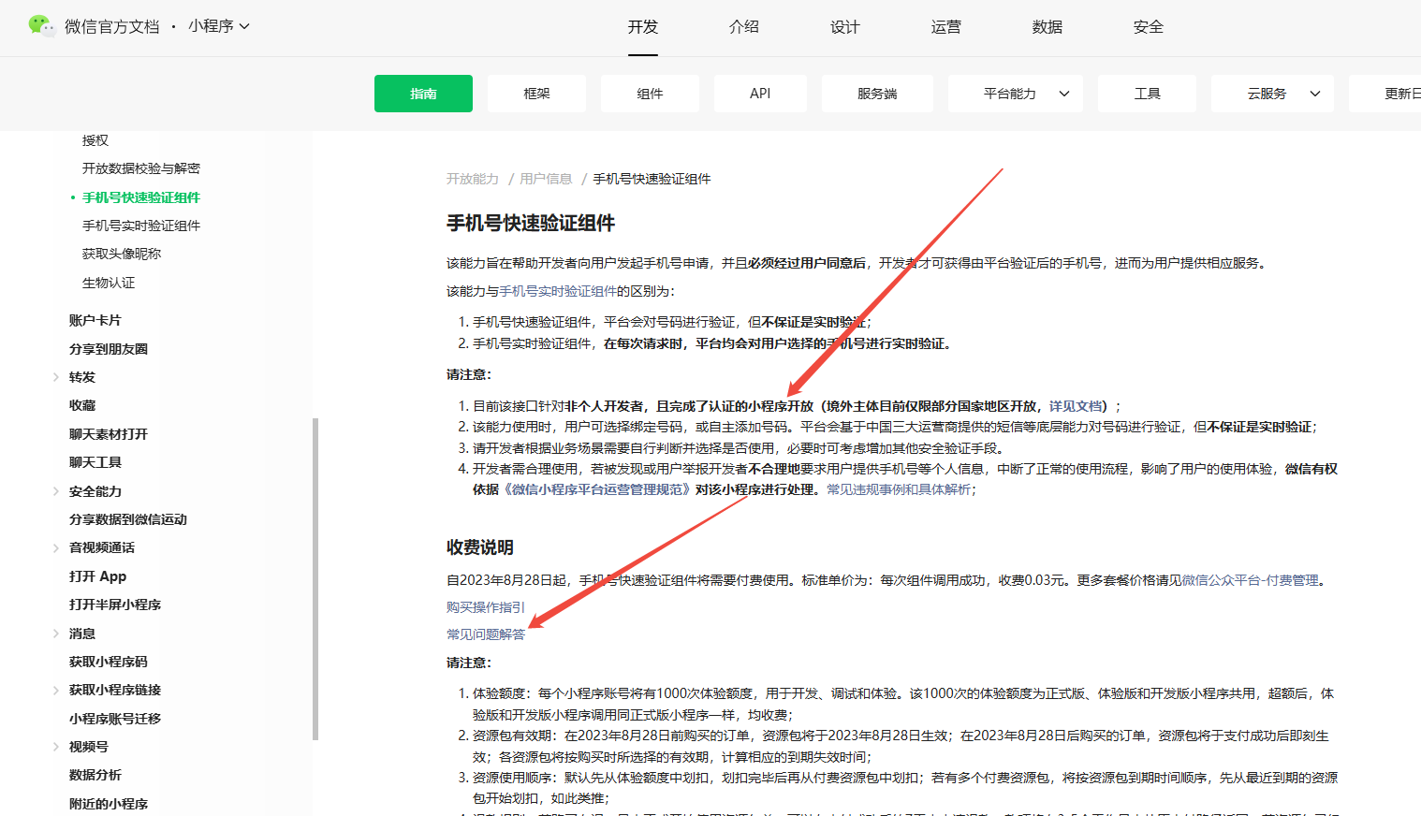
Task: Switch to the 设计 top tab
Action: click(845, 27)
